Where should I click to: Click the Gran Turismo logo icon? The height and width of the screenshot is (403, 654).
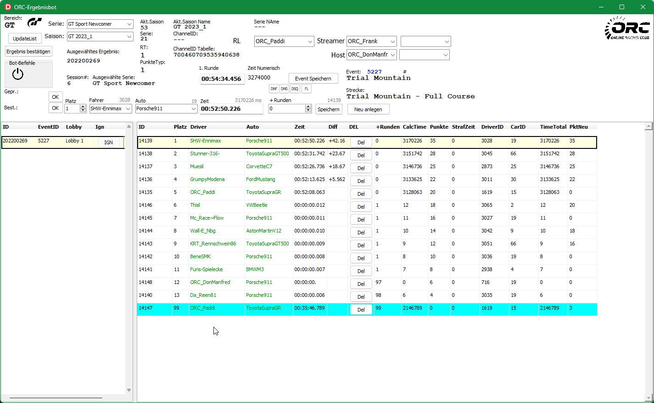[x=34, y=23]
